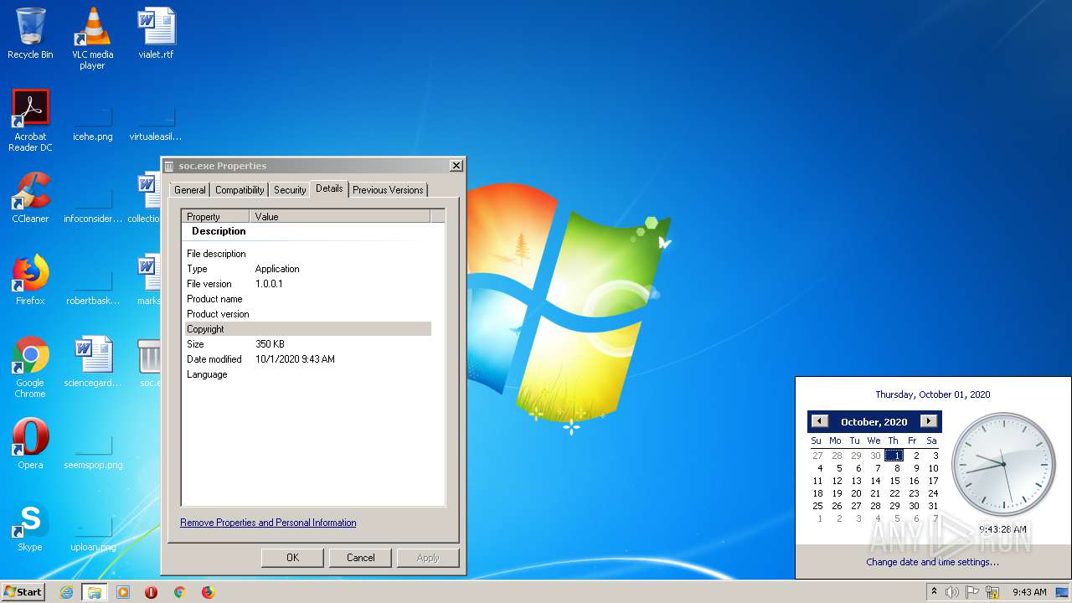Select the File version row
1072x603 pixels.
point(308,284)
